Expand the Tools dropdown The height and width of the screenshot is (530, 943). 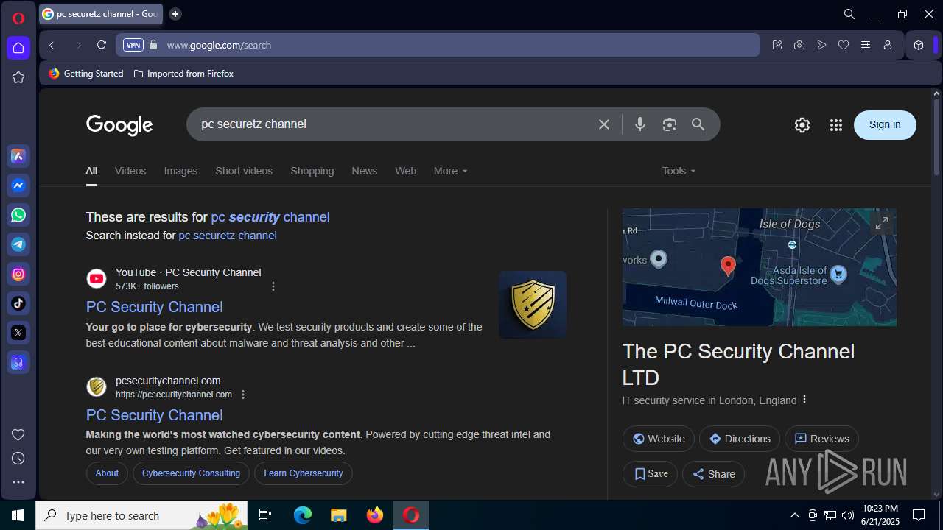679,171
